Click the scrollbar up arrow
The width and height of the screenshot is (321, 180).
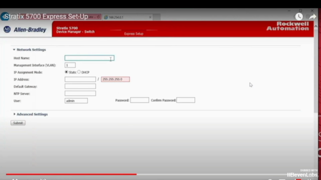(x=315, y=26)
